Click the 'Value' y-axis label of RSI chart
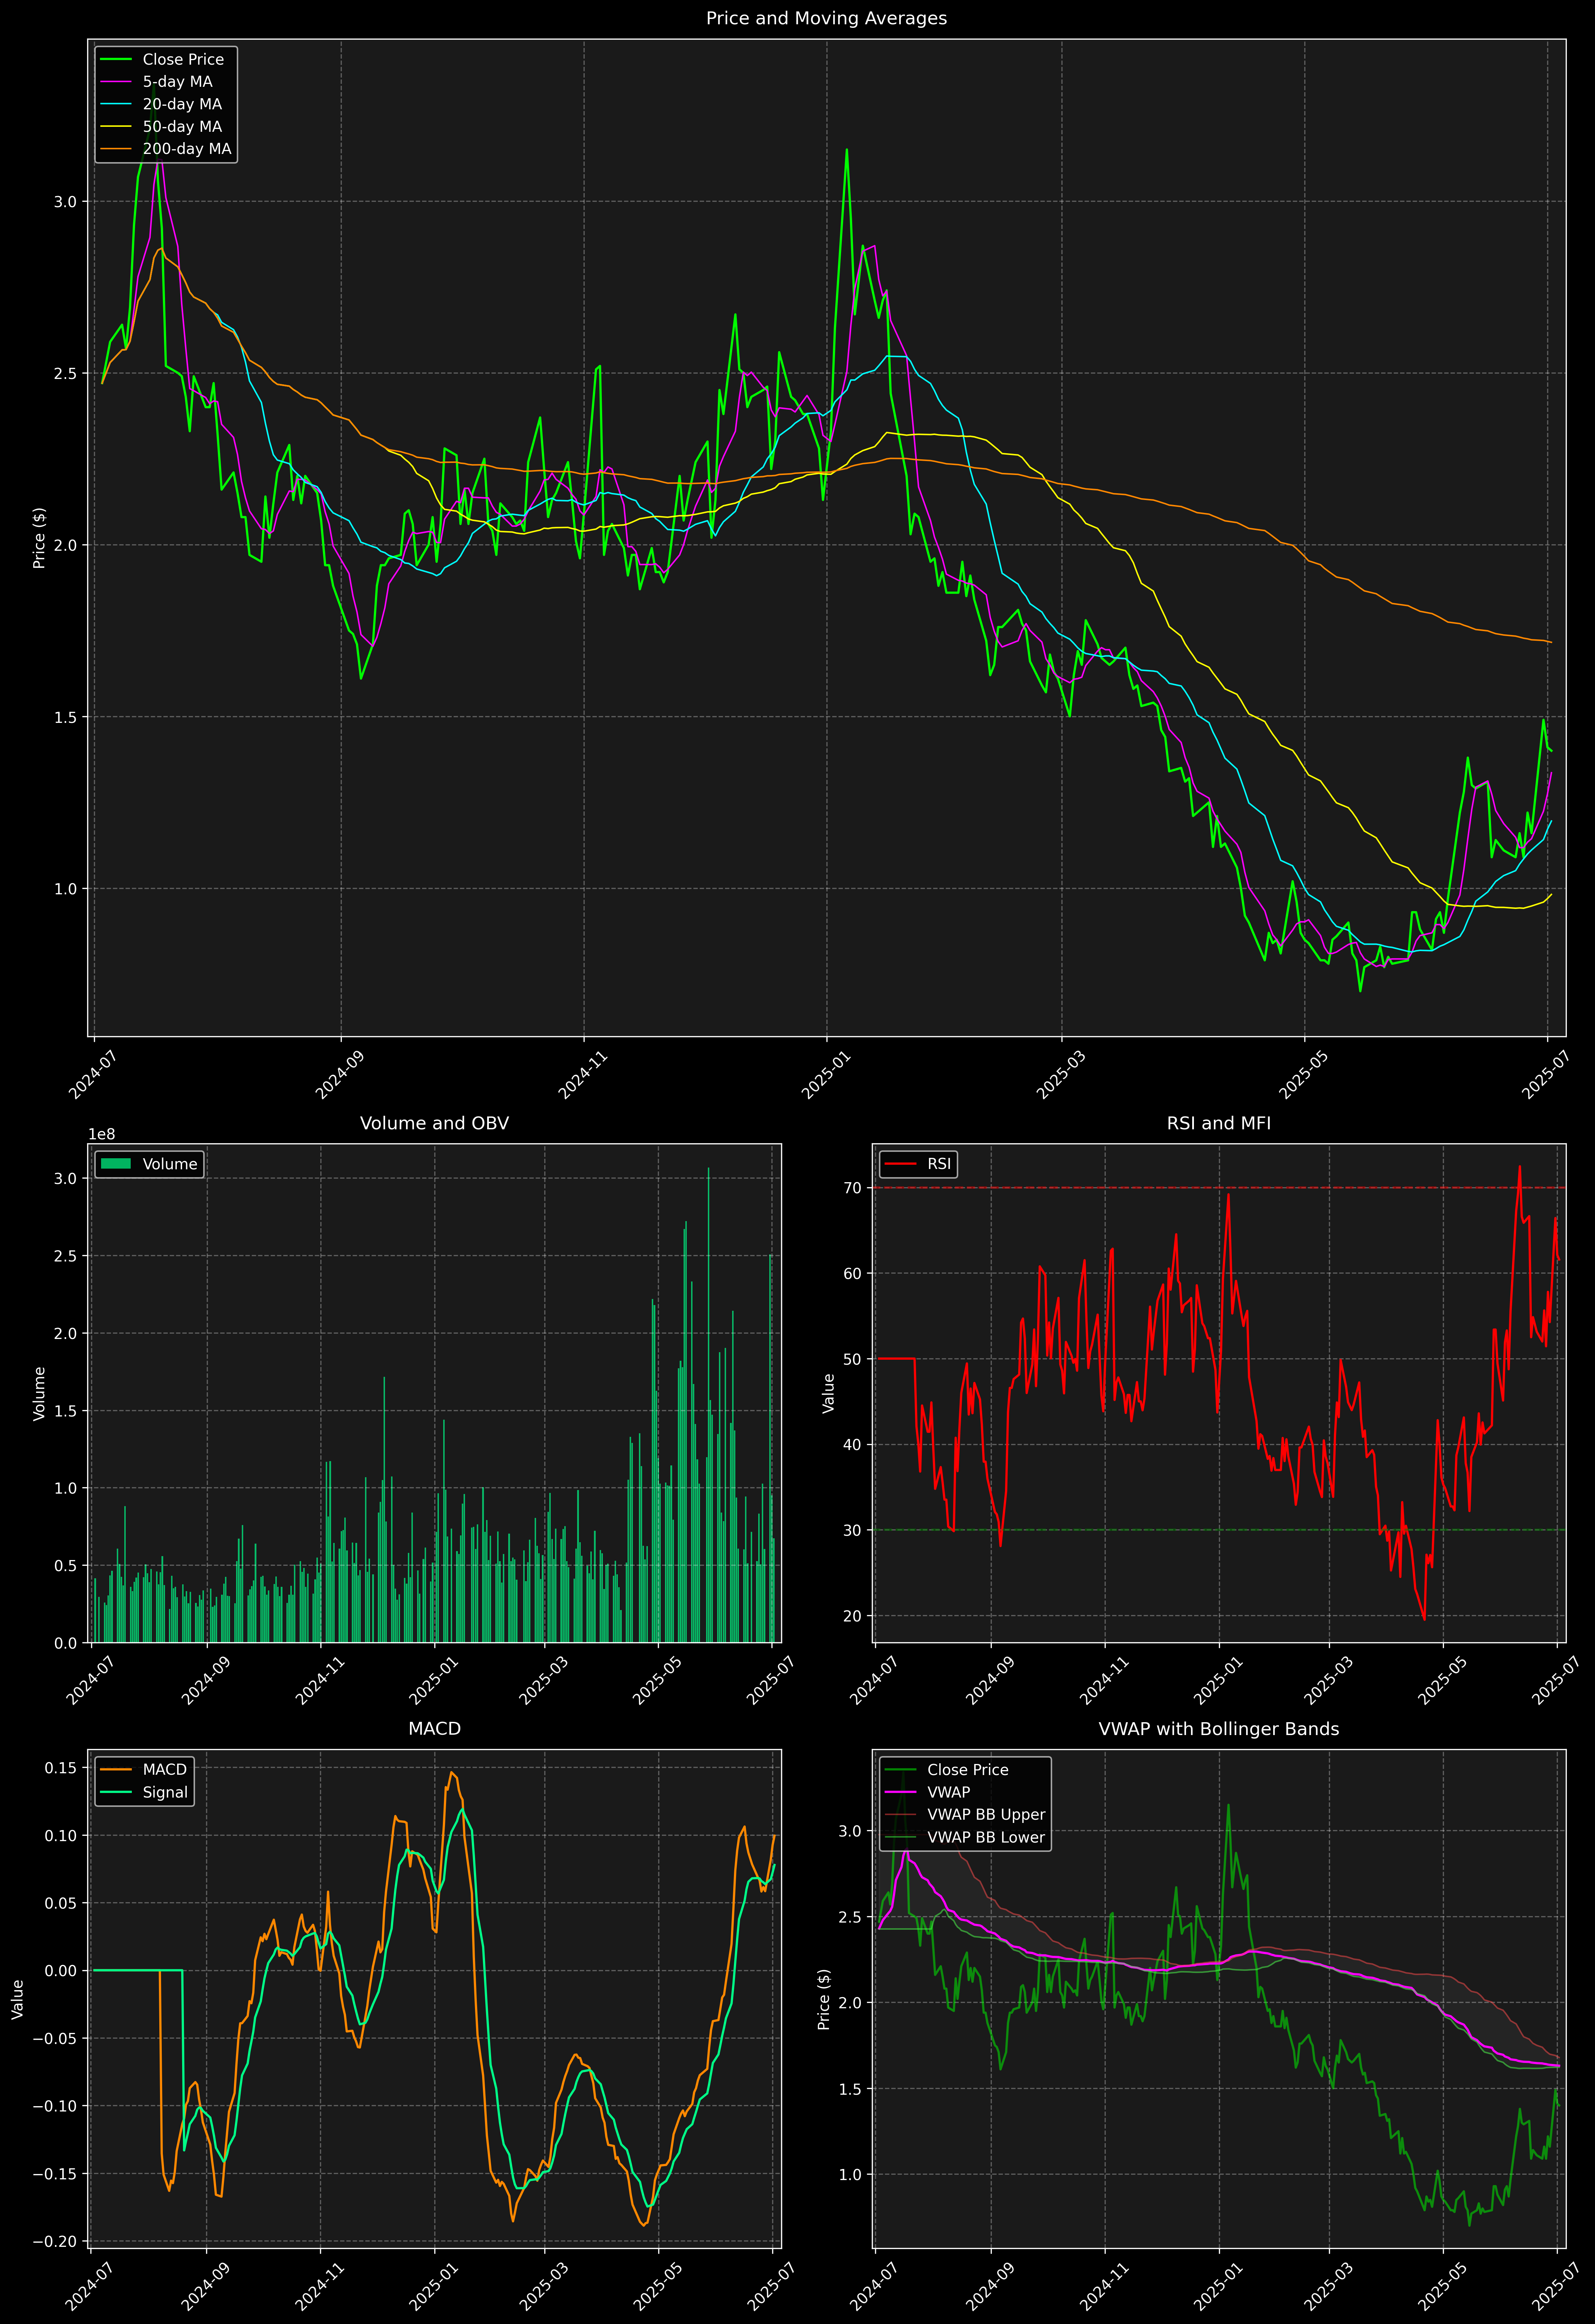 (x=828, y=1393)
